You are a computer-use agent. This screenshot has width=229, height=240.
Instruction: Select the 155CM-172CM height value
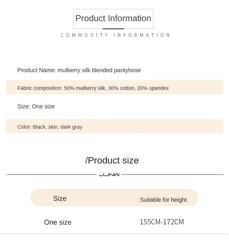pyautogui.click(x=162, y=222)
